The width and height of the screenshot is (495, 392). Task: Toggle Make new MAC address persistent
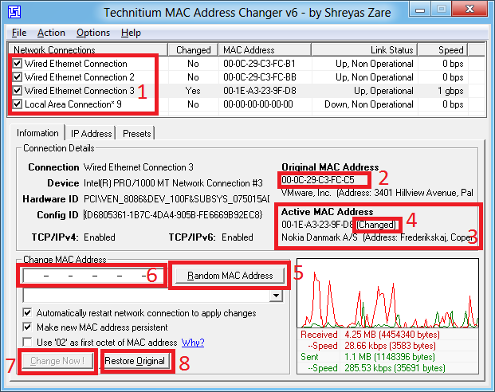tap(27, 327)
